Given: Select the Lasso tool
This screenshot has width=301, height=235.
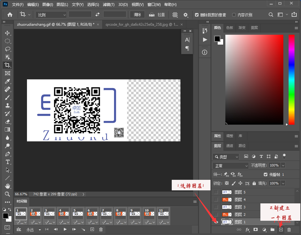Looking at the screenshot, I should pyautogui.click(x=7, y=49).
